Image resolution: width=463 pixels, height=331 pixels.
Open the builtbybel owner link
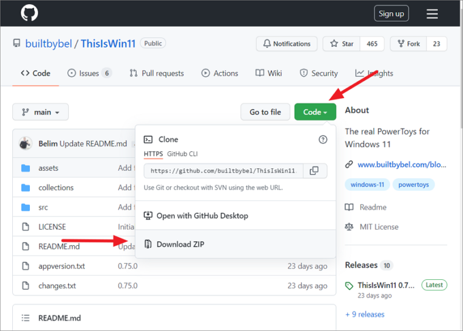click(48, 44)
